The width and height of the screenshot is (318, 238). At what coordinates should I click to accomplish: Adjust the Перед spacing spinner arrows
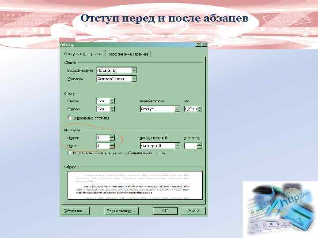[x=112, y=138]
